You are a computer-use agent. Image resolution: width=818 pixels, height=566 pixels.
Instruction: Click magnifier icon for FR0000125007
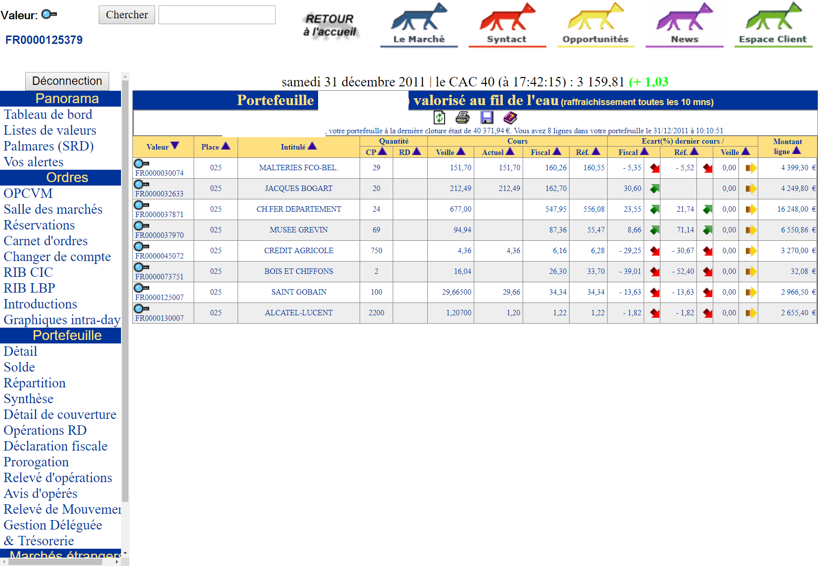point(142,288)
